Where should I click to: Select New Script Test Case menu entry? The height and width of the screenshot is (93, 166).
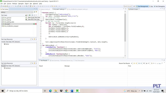(x=34, y=17)
